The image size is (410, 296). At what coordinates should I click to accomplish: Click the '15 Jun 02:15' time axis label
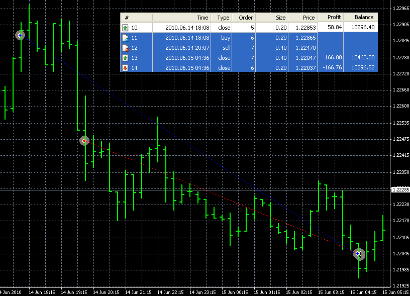coord(299,292)
